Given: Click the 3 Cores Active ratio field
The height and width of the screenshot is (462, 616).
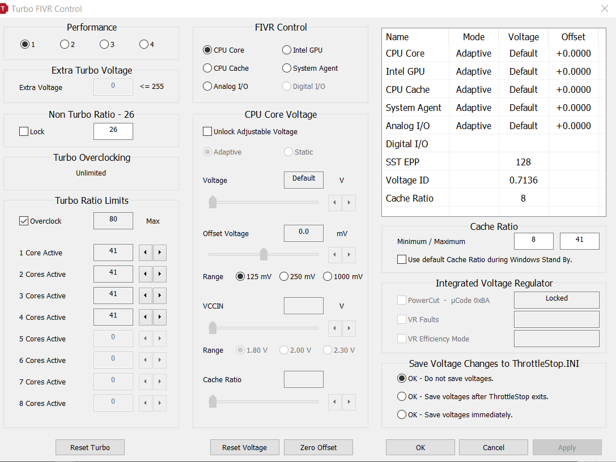Looking at the screenshot, I should [x=113, y=296].
